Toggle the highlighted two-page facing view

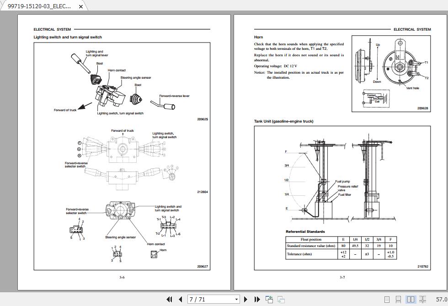[411, 299]
